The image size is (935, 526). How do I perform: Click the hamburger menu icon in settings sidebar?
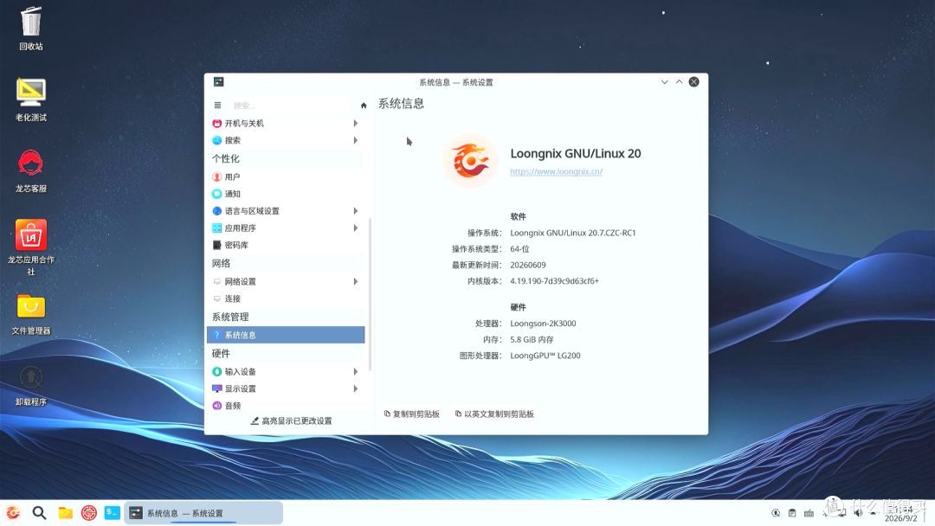(x=217, y=106)
